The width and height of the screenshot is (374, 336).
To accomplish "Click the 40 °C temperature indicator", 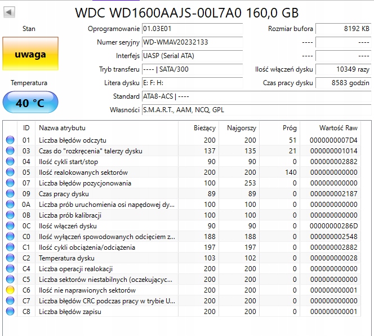I will [30, 103].
